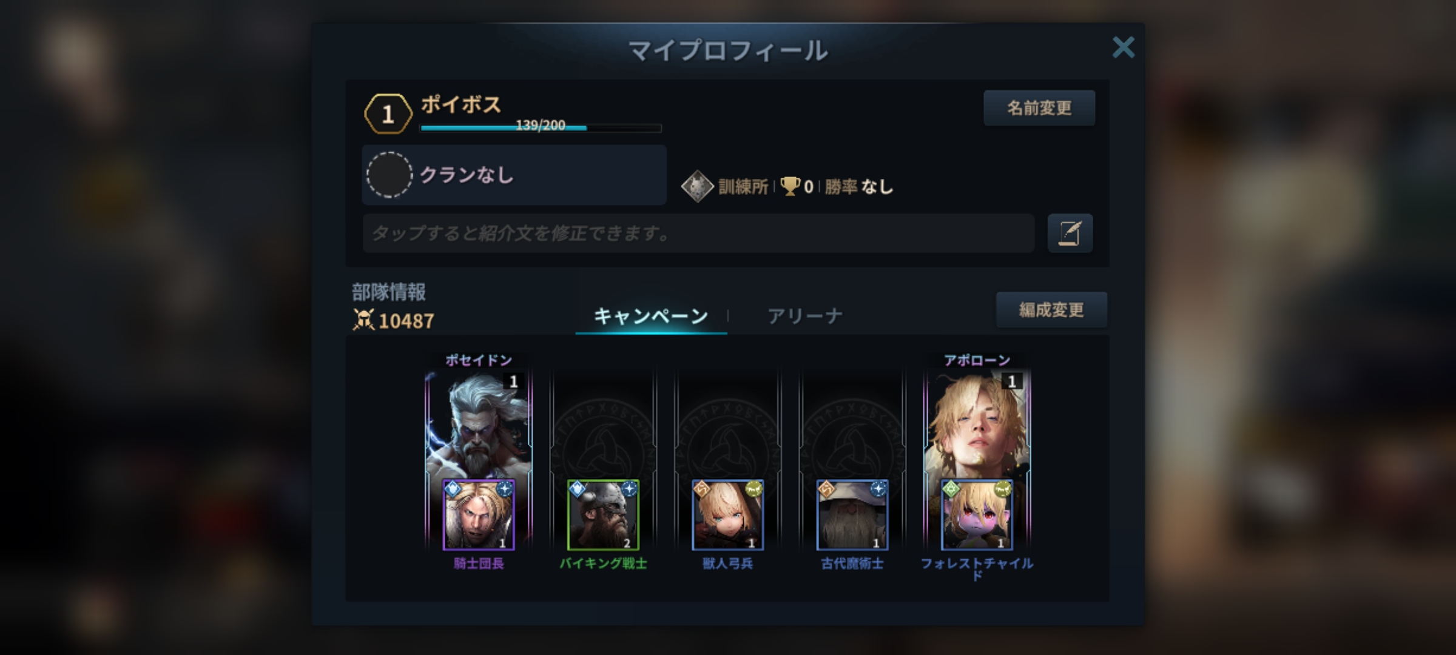
Task: Close the マイプロフィール window
Action: click(1123, 47)
